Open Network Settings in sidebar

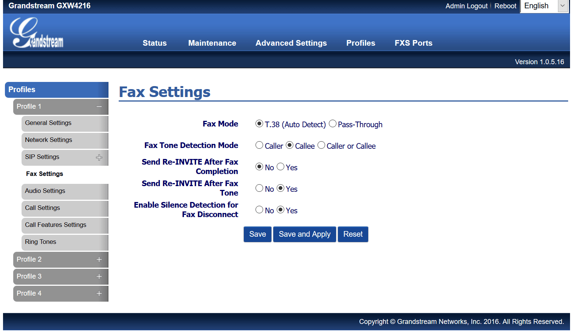point(65,140)
